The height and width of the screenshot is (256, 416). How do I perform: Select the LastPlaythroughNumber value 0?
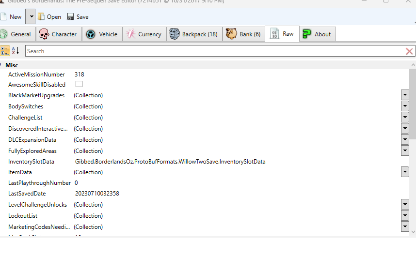point(76,183)
